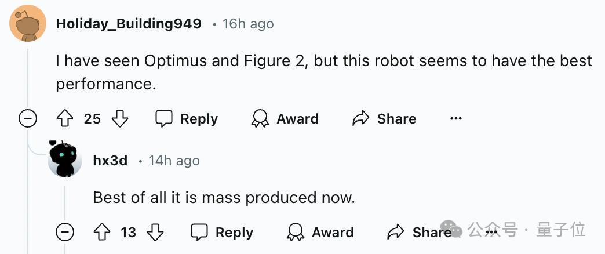Collapse hx3d's reply thread

(65, 233)
